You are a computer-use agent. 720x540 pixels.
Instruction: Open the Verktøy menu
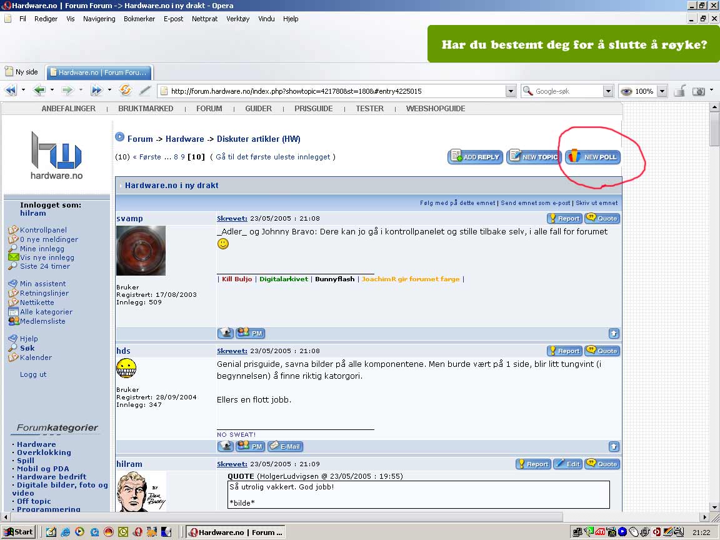point(238,19)
